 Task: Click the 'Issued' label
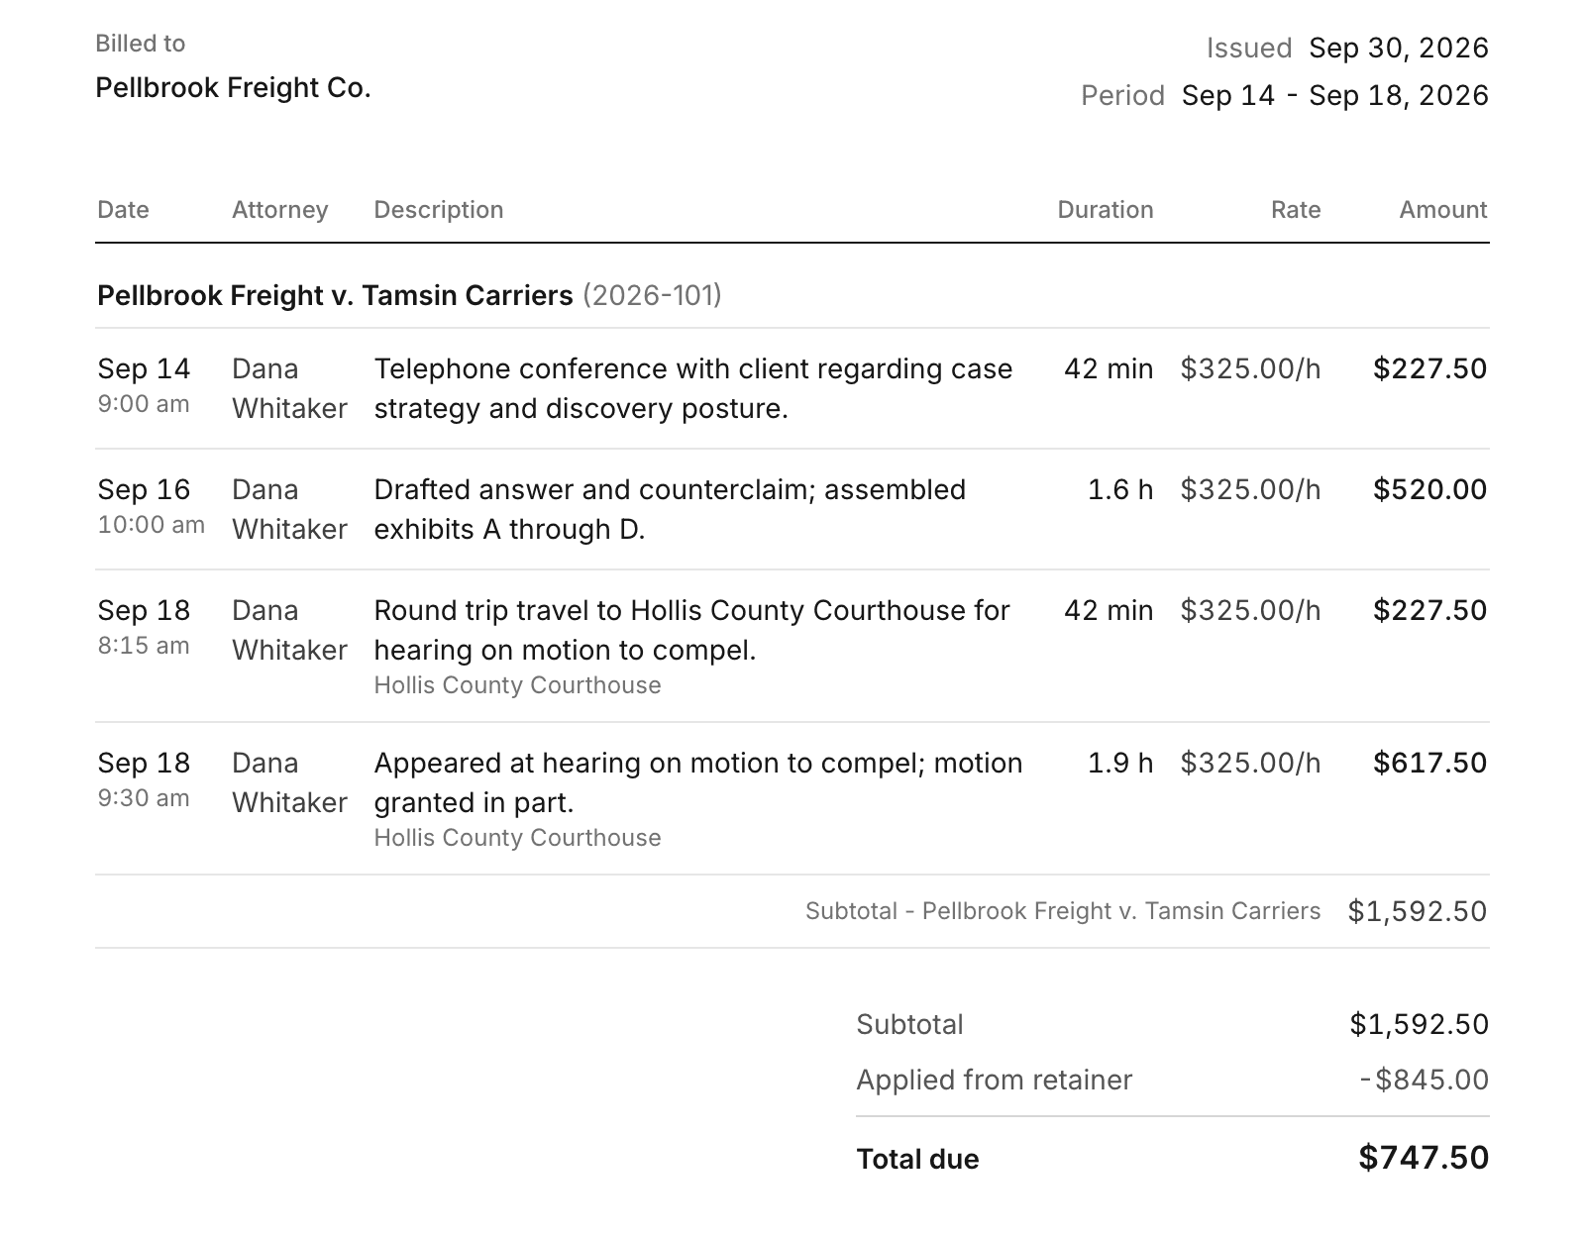tap(1248, 48)
